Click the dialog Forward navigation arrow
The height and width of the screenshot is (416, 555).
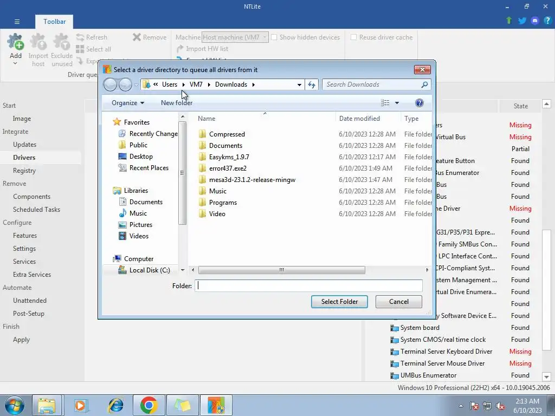[x=125, y=84]
